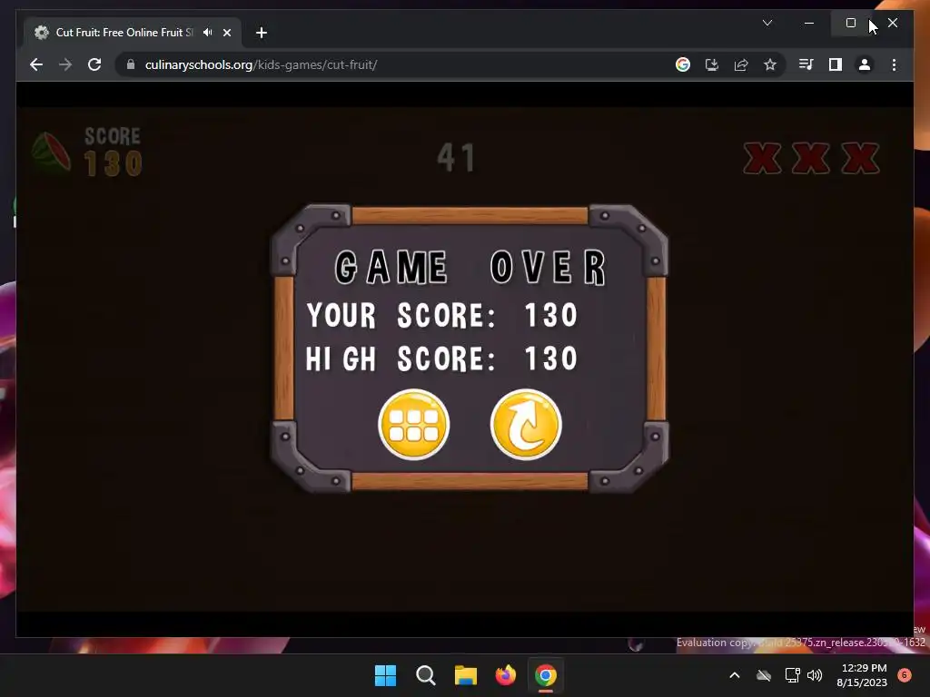
Task: Click the cloud sync tray icon
Action: [764, 675]
